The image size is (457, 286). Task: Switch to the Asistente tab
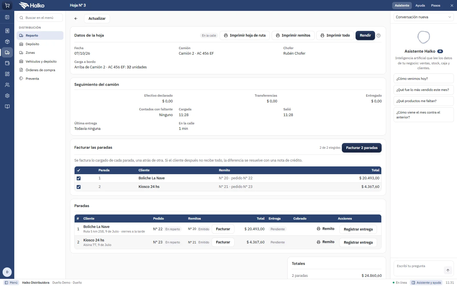click(402, 5)
